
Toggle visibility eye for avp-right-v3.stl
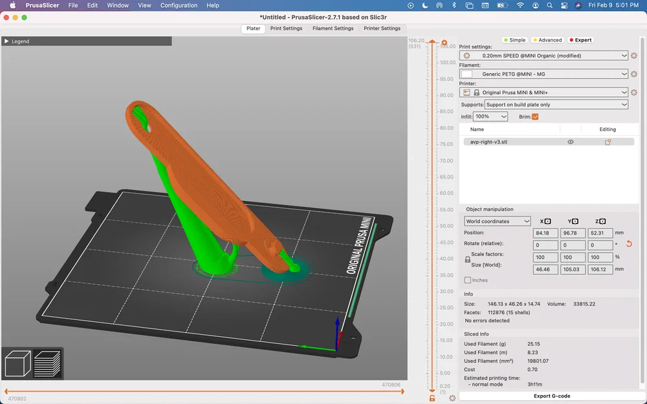click(x=571, y=142)
